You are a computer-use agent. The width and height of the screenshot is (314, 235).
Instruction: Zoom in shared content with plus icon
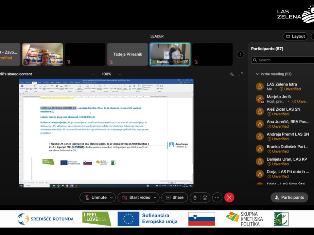(120, 74)
